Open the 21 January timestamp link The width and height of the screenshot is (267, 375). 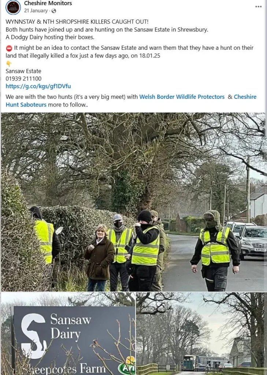[x=36, y=11]
